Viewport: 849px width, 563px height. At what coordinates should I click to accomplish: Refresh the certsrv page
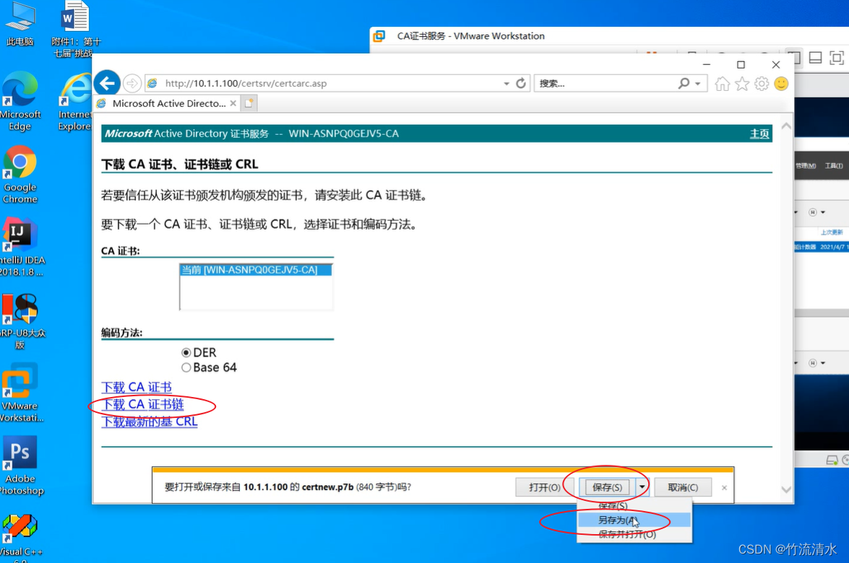521,83
